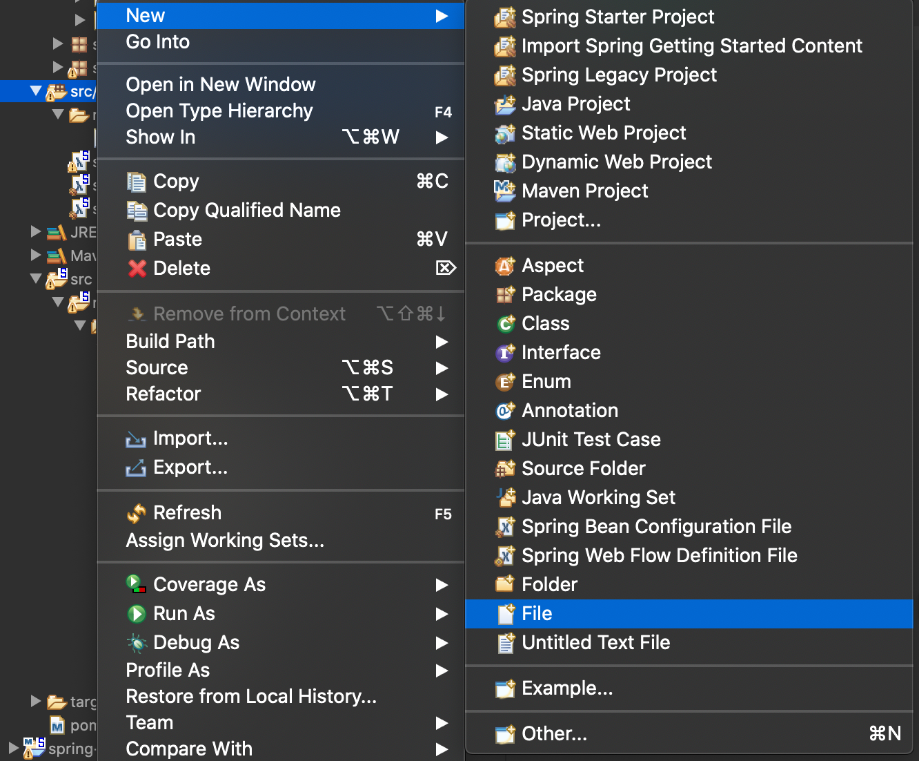
Task: Click the Java Working Set icon
Action: pyautogui.click(x=505, y=497)
